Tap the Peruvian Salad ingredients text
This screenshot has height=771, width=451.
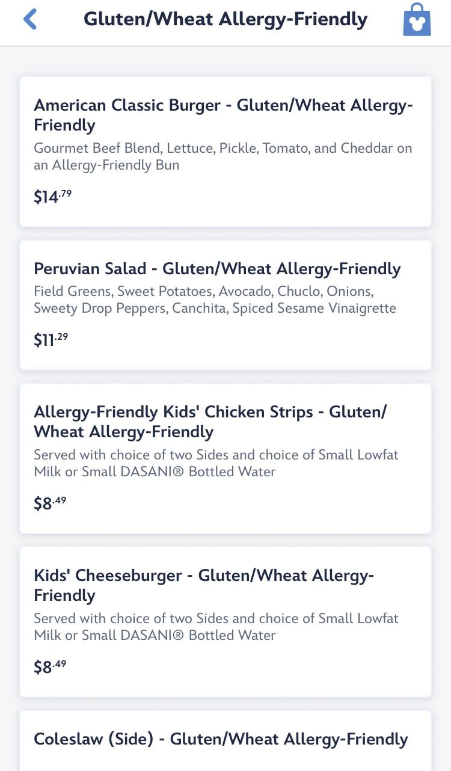point(215,300)
